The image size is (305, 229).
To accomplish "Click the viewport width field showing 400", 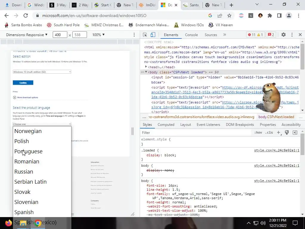I will [x=60, y=35].
